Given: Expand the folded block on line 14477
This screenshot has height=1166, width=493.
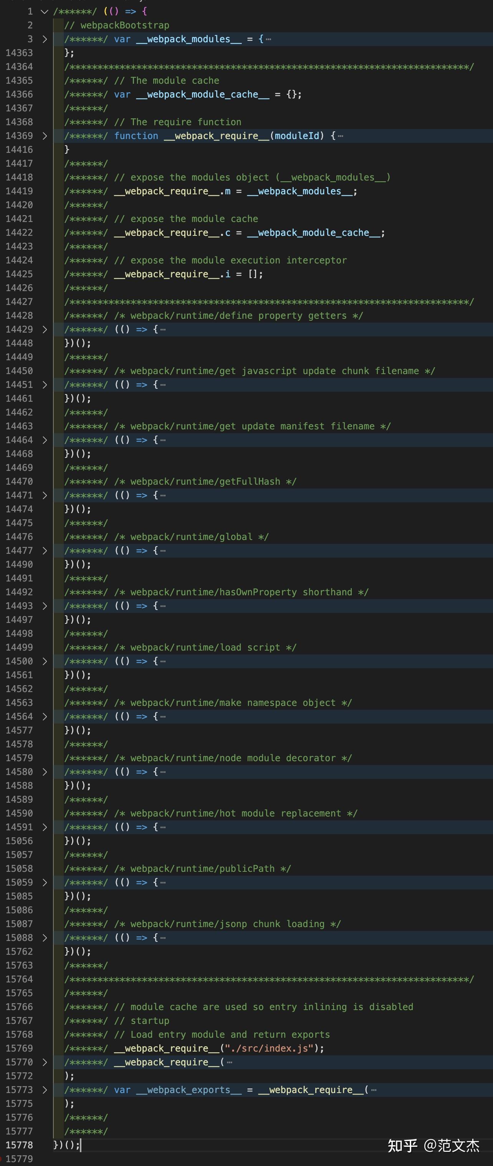Looking at the screenshot, I should point(45,550).
